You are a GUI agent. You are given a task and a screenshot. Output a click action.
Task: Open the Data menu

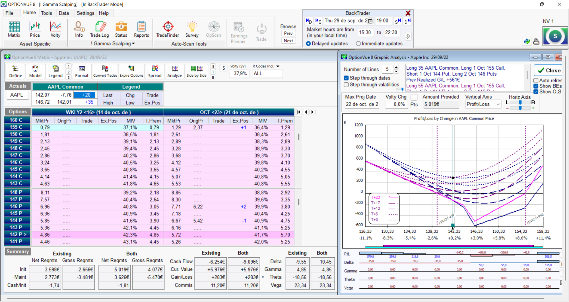pyautogui.click(x=64, y=13)
